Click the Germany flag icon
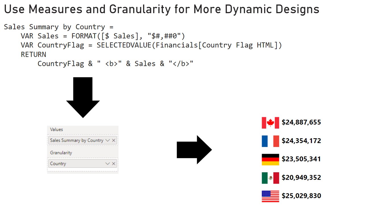This screenshot has height=218, width=388. coord(270,160)
